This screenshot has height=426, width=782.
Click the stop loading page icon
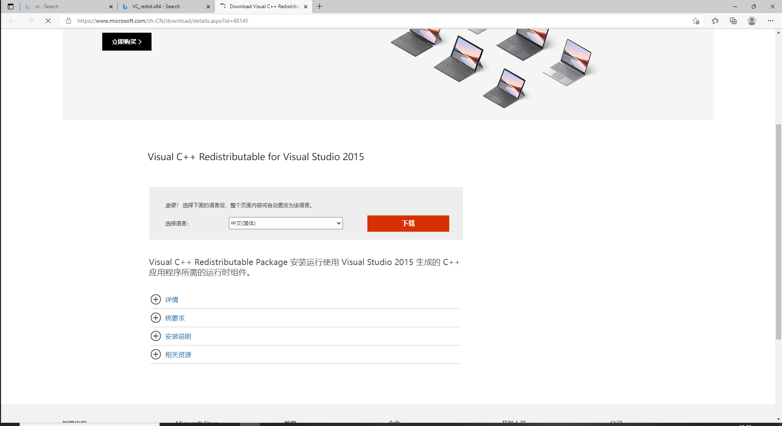click(x=48, y=21)
